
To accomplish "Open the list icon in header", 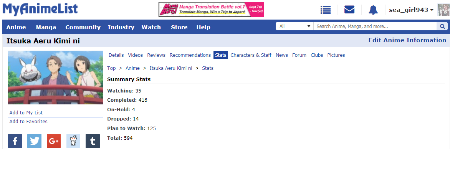I will coord(326,10).
